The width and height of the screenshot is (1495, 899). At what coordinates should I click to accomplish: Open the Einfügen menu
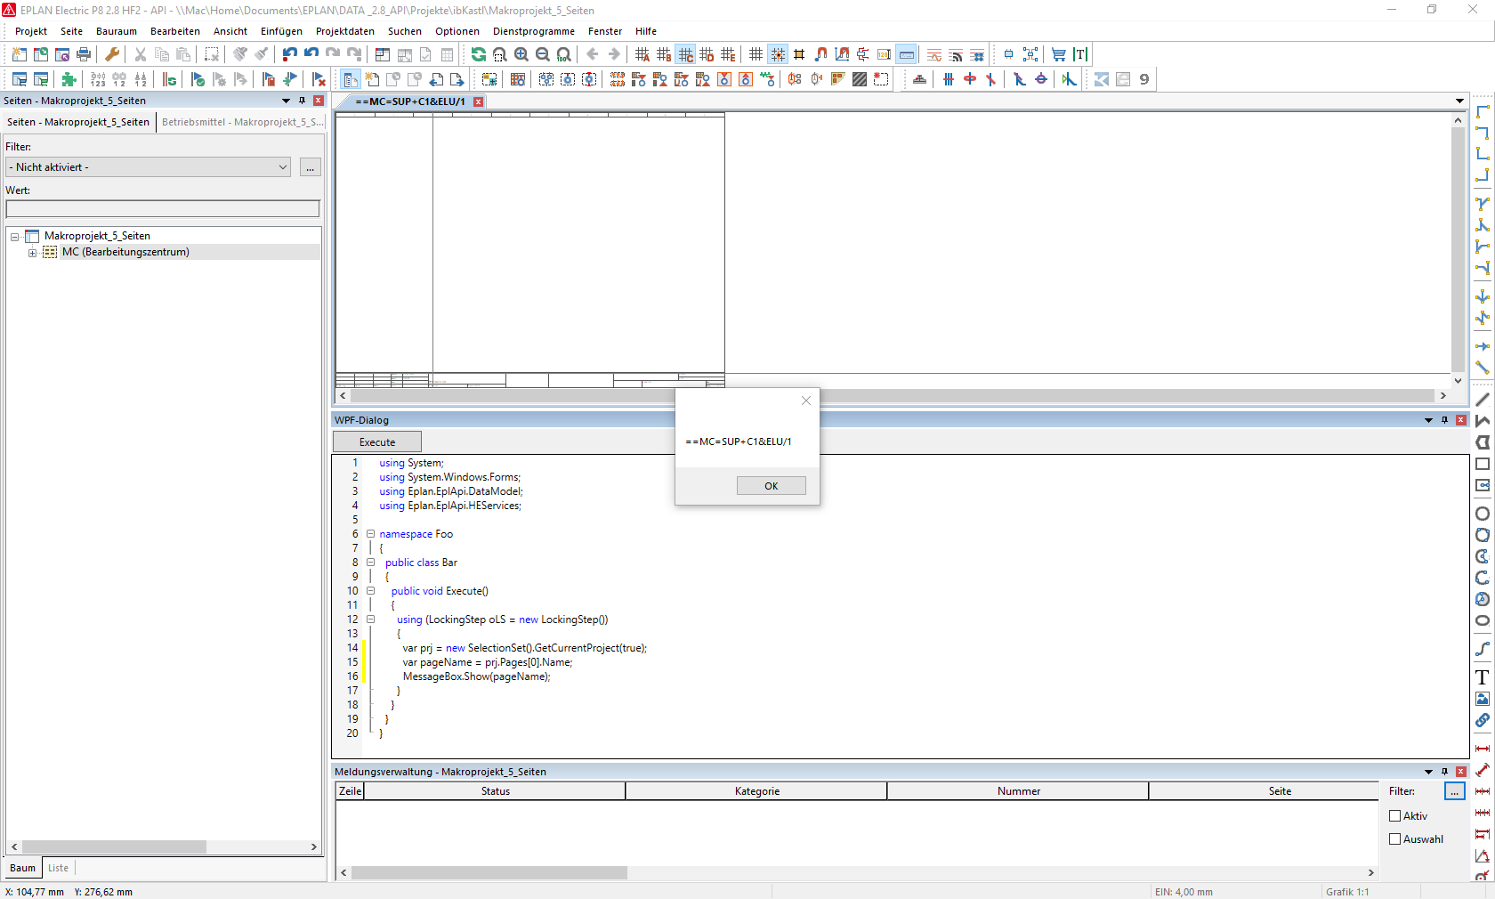(x=281, y=31)
